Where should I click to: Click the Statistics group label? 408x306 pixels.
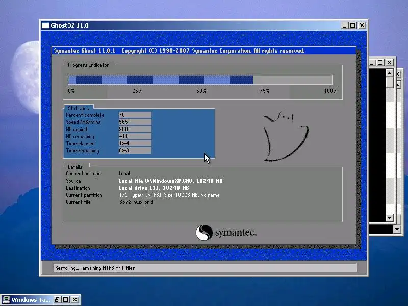click(79, 108)
